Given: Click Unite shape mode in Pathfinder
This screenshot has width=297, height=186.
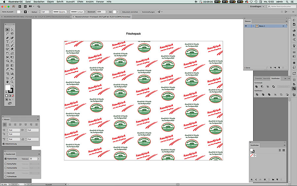Looking at the screenshot, I should click(256, 87).
